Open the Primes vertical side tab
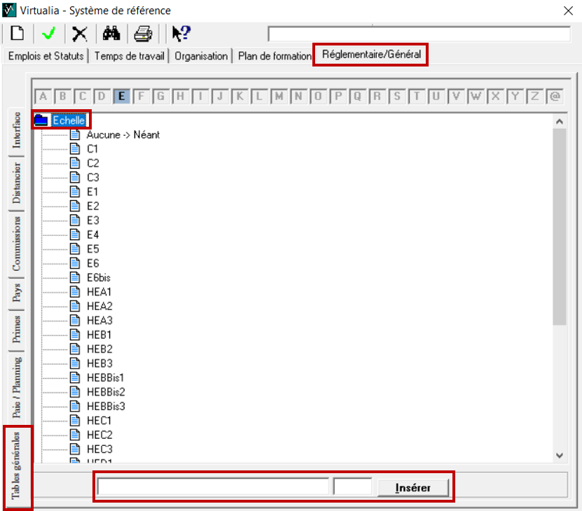 point(16,330)
